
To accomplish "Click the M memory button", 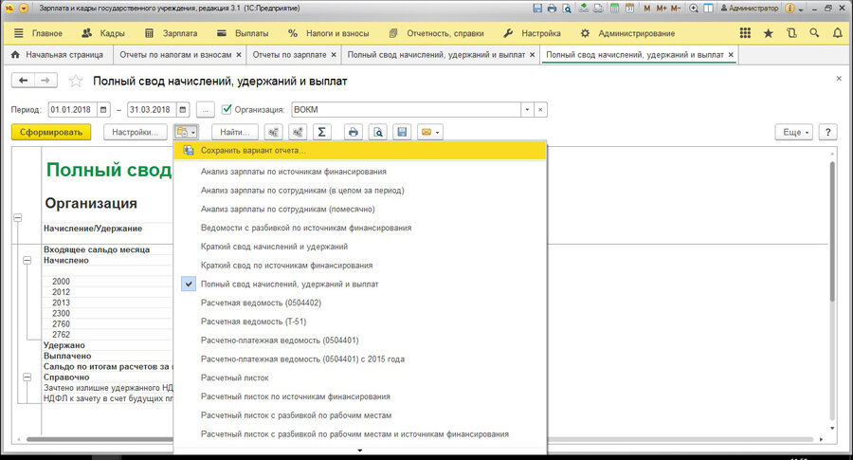I will pyautogui.click(x=646, y=9).
